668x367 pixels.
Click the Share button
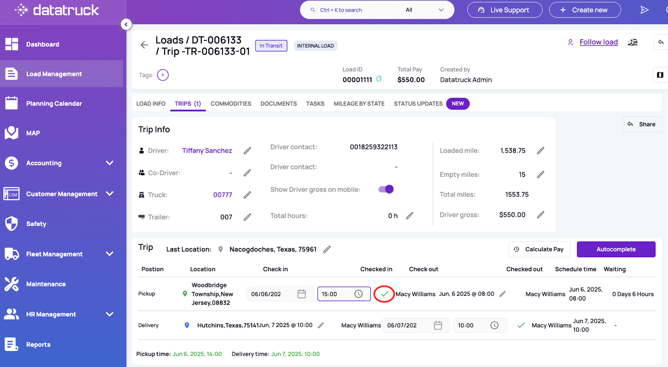pos(642,124)
